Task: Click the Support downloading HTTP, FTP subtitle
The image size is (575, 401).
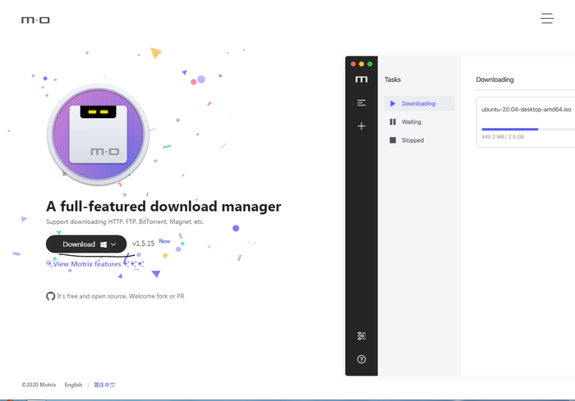Action: pos(125,222)
